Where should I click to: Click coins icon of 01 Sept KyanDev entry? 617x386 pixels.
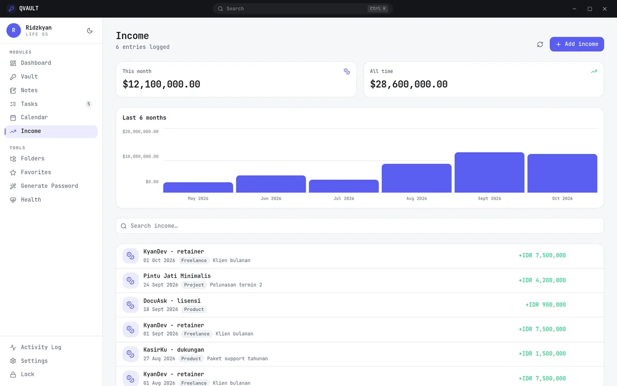pyautogui.click(x=131, y=329)
